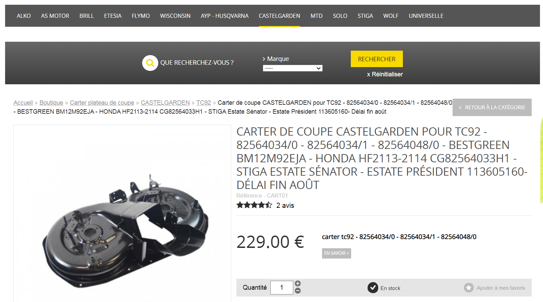Go to UNIVERSELLE category

tap(426, 16)
